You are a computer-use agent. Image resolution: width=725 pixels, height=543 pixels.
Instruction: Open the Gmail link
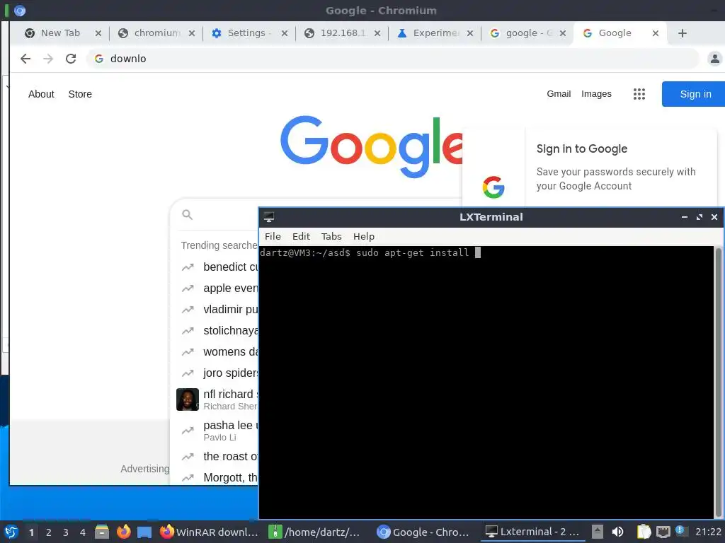[559, 94]
